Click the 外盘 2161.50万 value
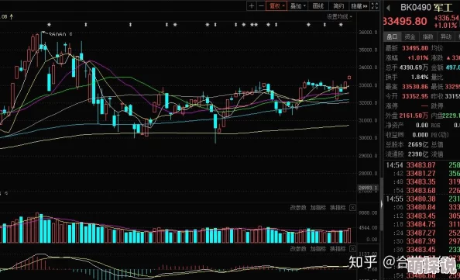The width and height of the screenshot is (460, 280). pyautogui.click(x=414, y=116)
